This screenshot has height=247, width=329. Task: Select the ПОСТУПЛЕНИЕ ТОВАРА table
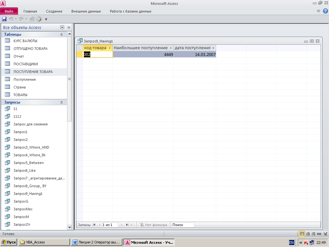click(34, 72)
